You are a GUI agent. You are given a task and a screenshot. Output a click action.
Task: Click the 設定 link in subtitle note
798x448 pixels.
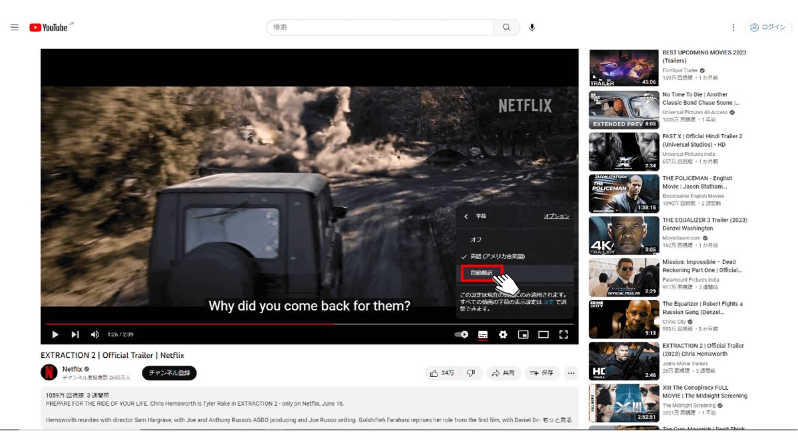tap(548, 301)
